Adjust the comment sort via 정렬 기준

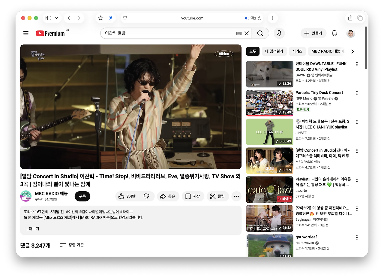coord(72,245)
